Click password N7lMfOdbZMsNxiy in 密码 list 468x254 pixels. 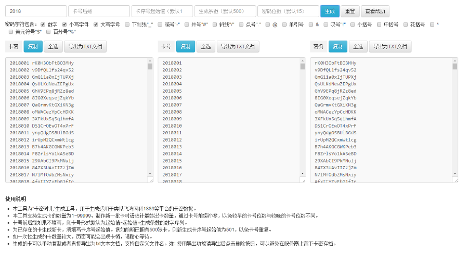click(x=335, y=174)
